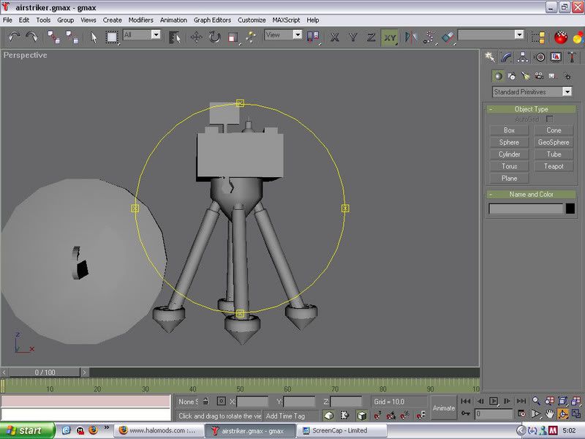585x439 pixels.
Task: Select the Lights category icon
Action: (525, 76)
